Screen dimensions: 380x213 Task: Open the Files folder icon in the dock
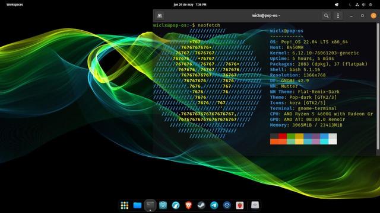click(x=137, y=205)
